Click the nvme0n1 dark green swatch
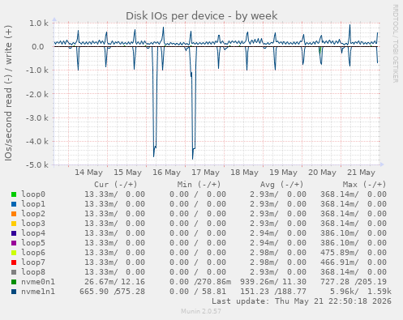 tap(14, 282)
